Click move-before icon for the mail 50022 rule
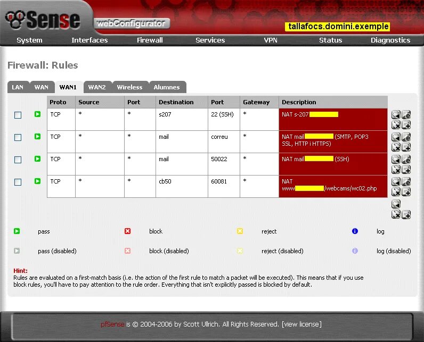424x342 pixels. (x=396, y=160)
